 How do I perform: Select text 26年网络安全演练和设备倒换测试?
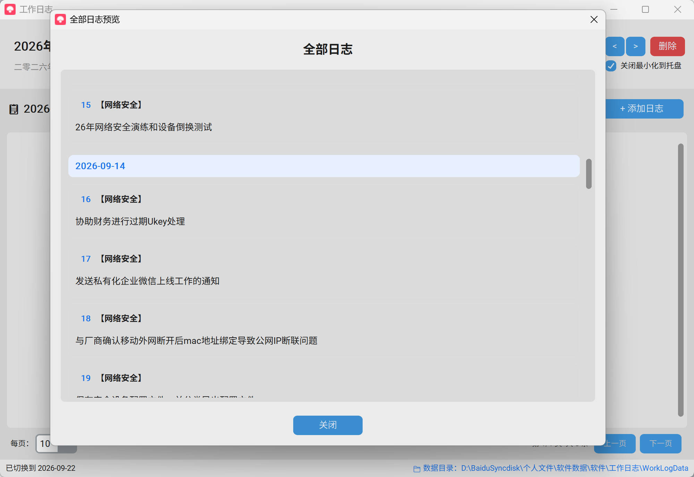click(144, 127)
